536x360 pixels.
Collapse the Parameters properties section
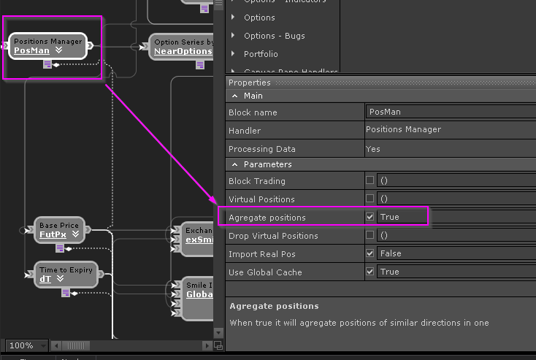234,164
